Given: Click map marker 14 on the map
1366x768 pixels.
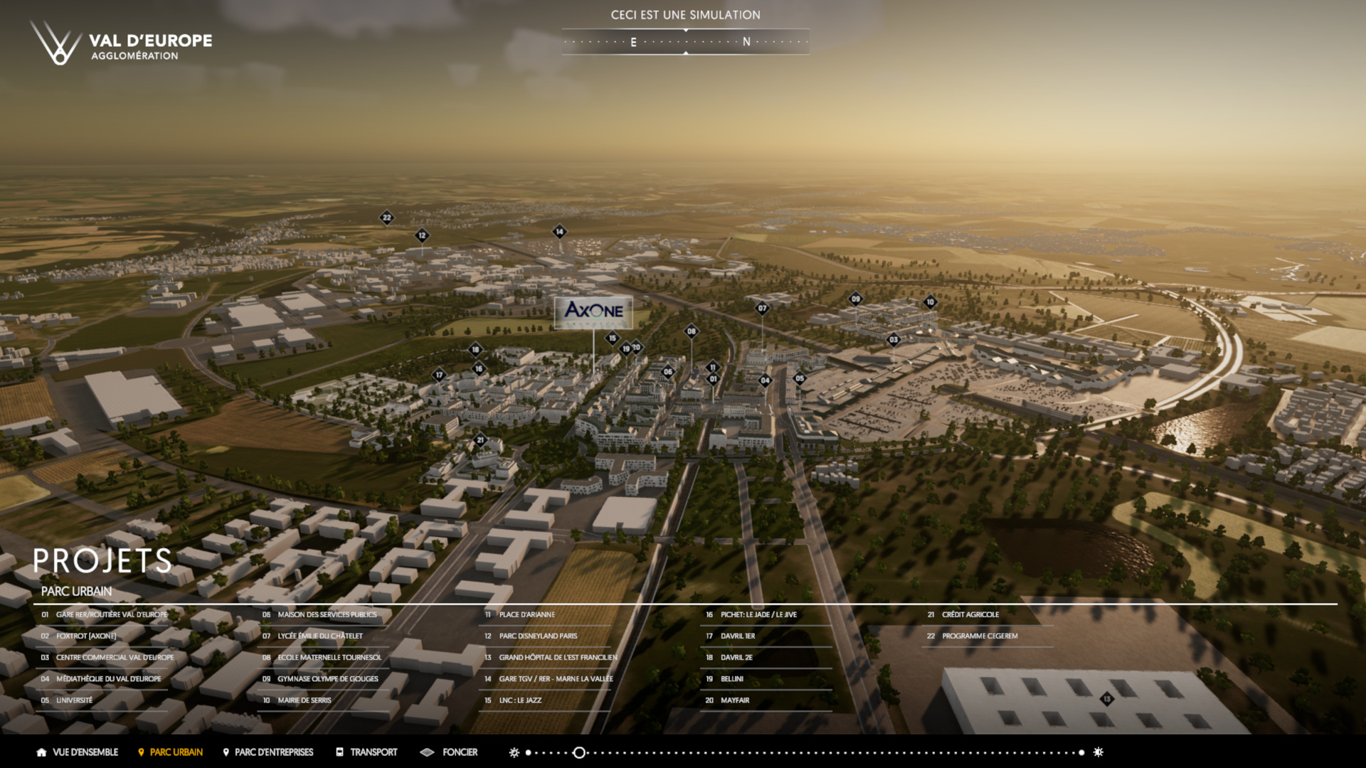Looking at the screenshot, I should point(559,231).
